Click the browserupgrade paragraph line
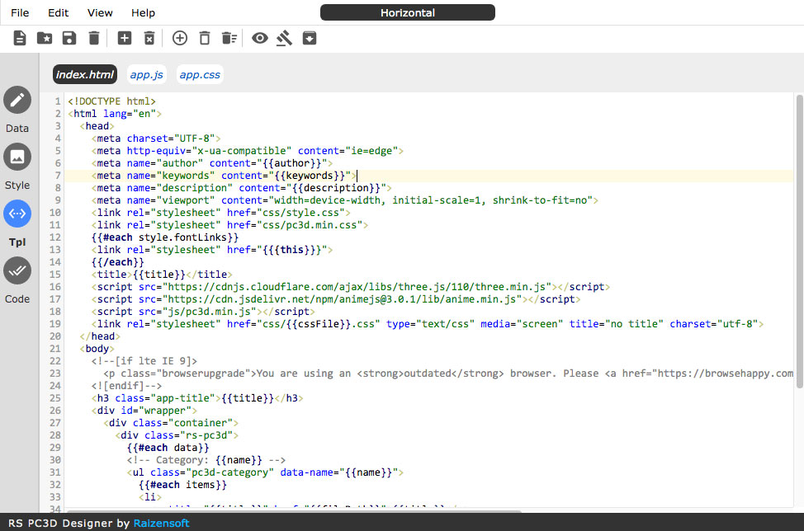This screenshot has height=531, width=804. click(448, 374)
